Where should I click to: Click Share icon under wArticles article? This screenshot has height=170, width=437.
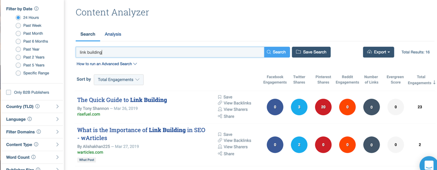tap(219, 153)
